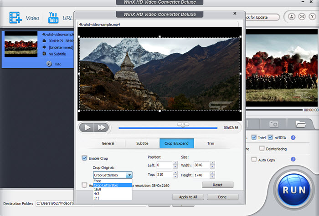Click the Apply to All button
This screenshot has width=319, height=216.
188,197
